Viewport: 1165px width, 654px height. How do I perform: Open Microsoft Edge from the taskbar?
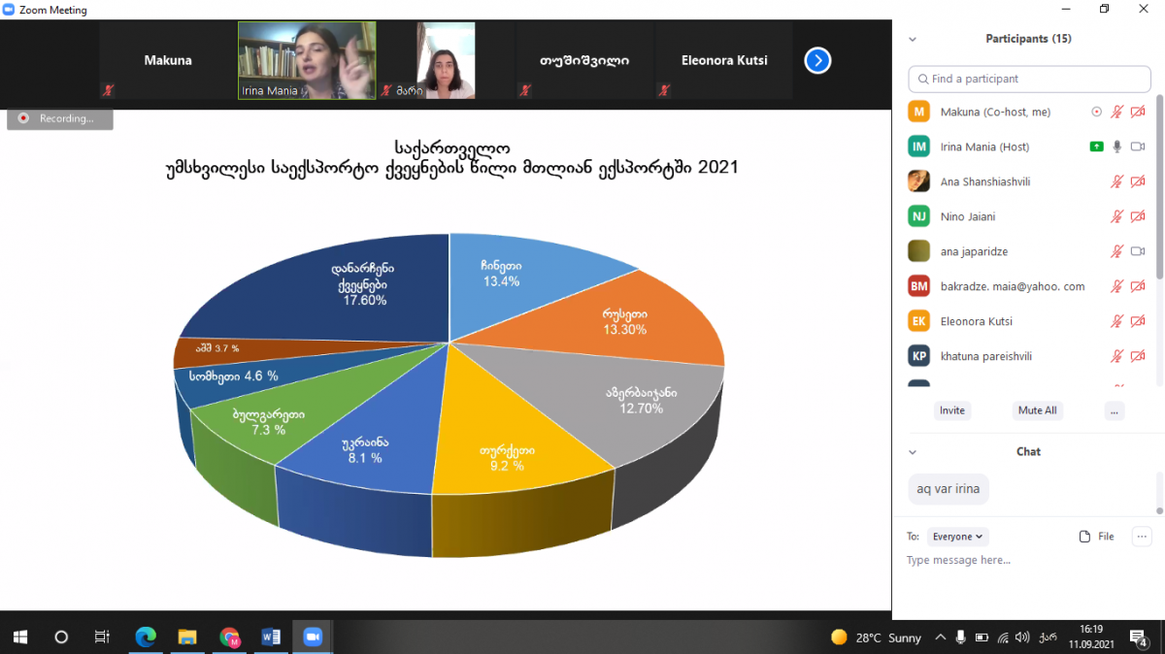tap(146, 637)
